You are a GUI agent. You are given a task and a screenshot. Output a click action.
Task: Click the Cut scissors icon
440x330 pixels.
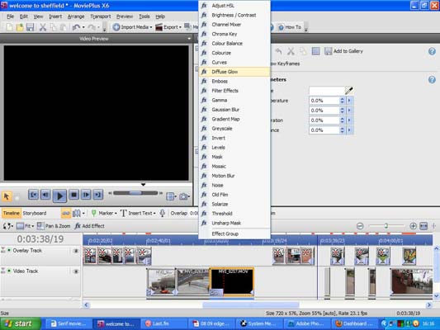(x=43, y=27)
